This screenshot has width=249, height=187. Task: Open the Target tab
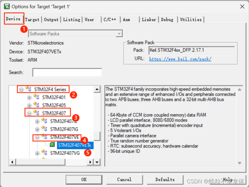click(32, 20)
